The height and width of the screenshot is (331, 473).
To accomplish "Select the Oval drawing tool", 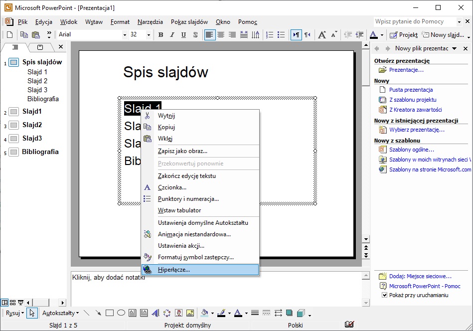I will coord(121,313).
